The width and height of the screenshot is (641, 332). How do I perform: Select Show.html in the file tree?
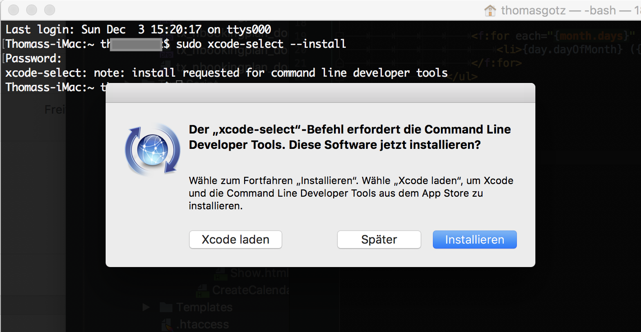[x=259, y=273]
